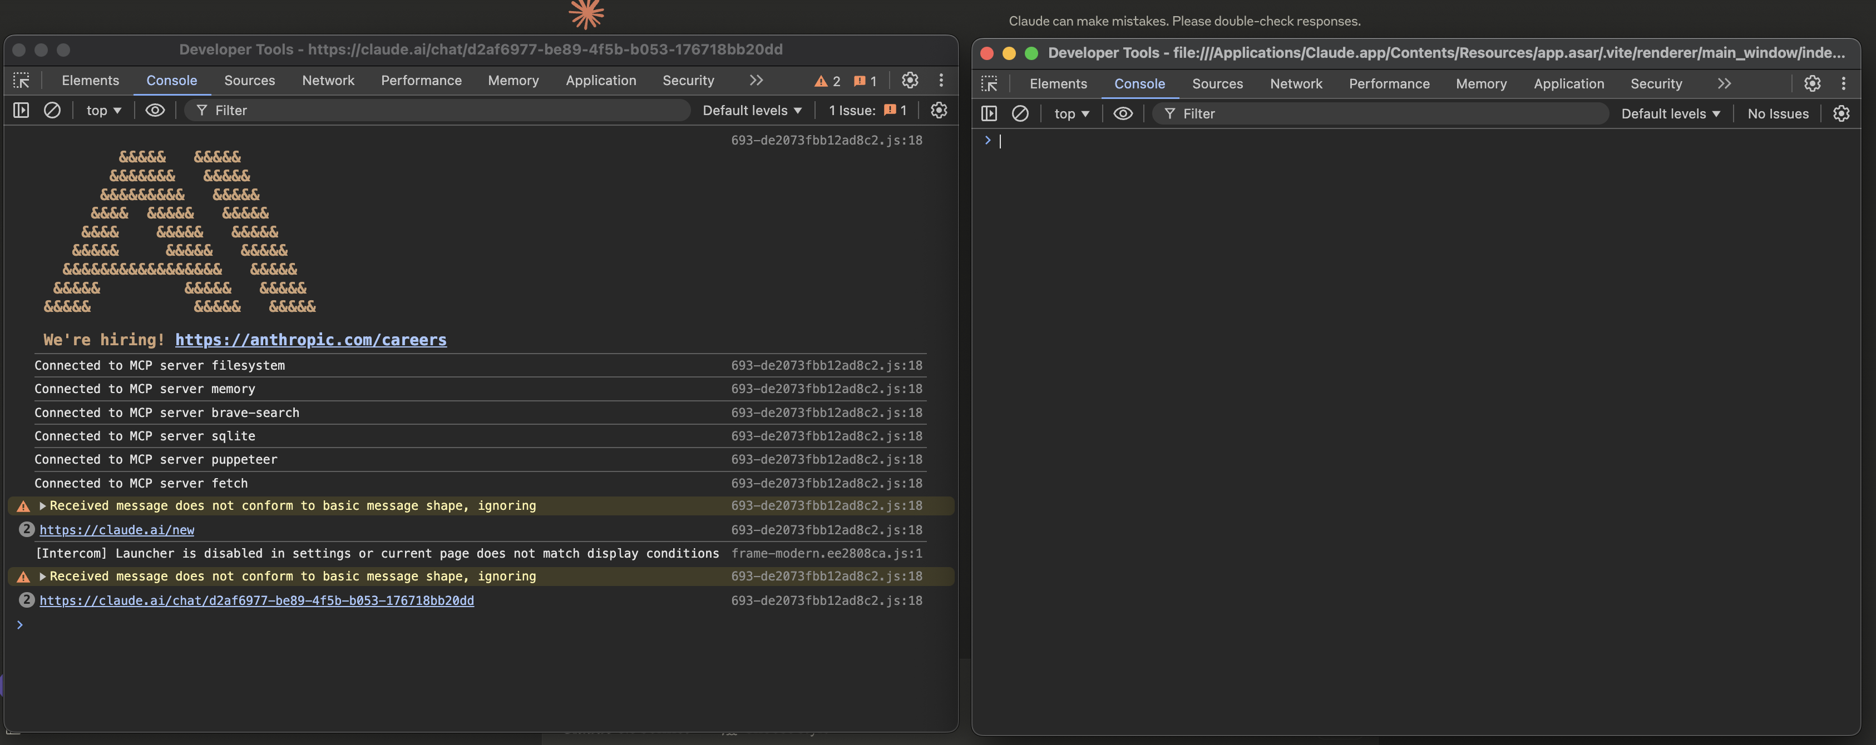This screenshot has width=1876, height=745.
Task: Open 'top' context dropdown in left window
Action: [103, 110]
